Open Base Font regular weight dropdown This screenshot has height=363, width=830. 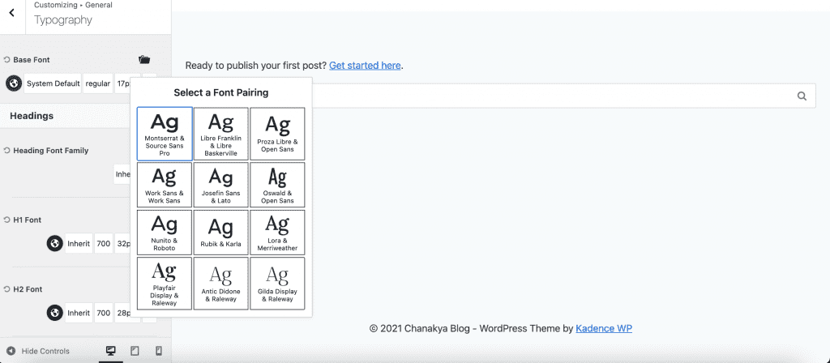(x=98, y=83)
